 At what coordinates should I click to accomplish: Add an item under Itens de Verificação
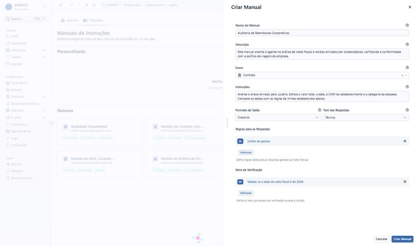click(246, 193)
